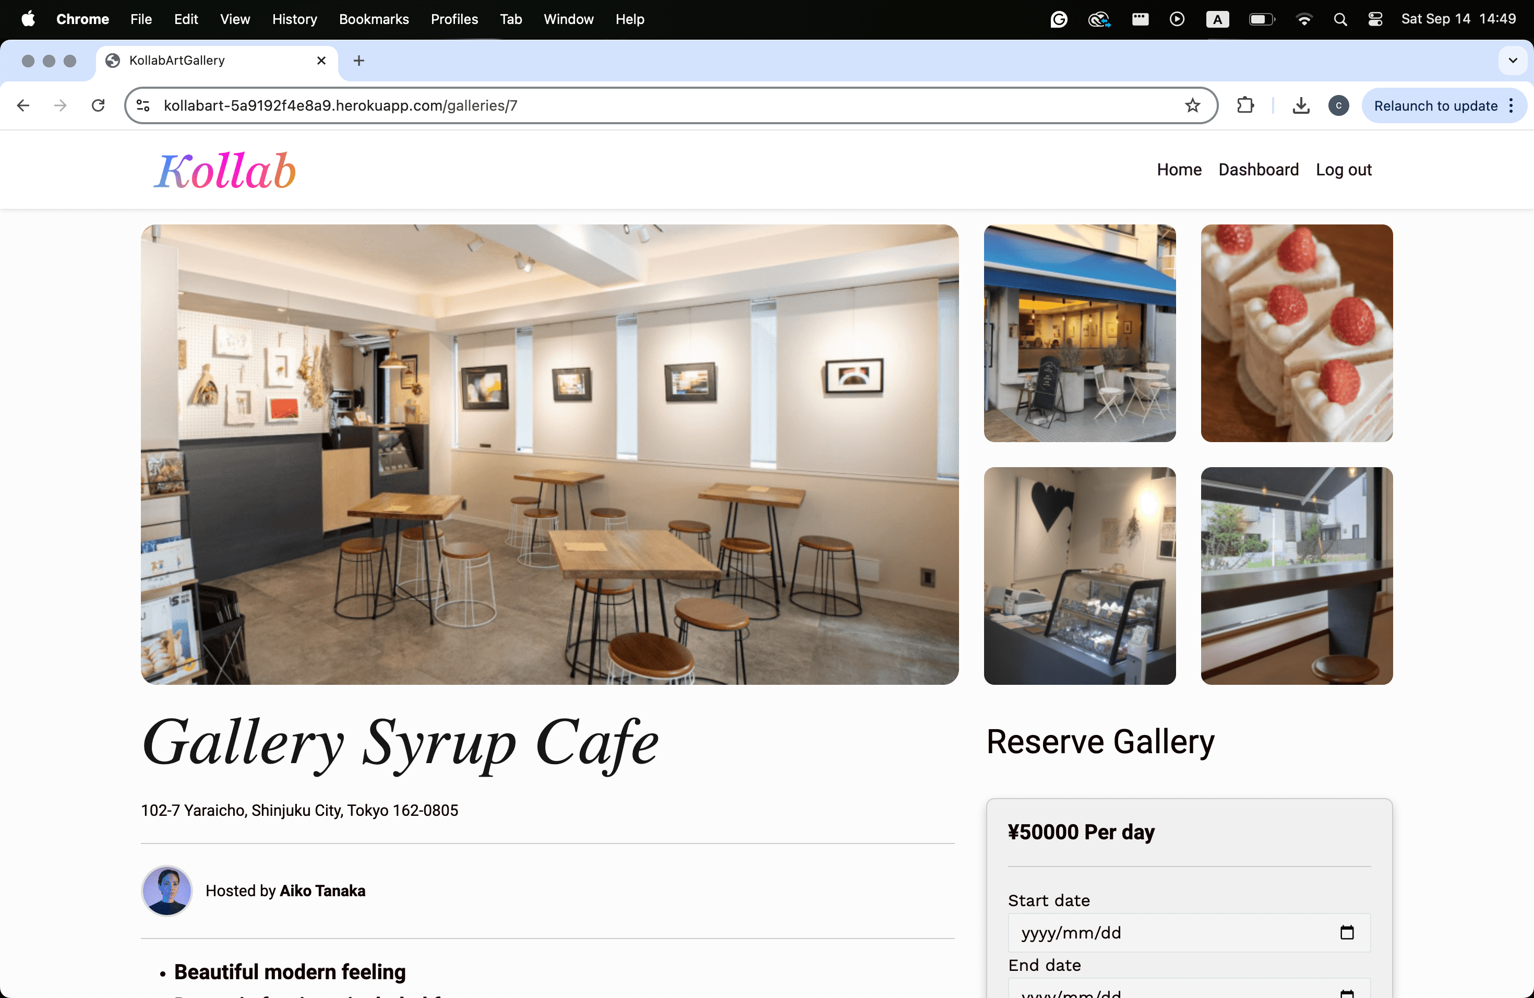Screen dimensions: 1534x998
Task: Open the Chrome extensions puzzle icon
Action: tap(1245, 105)
